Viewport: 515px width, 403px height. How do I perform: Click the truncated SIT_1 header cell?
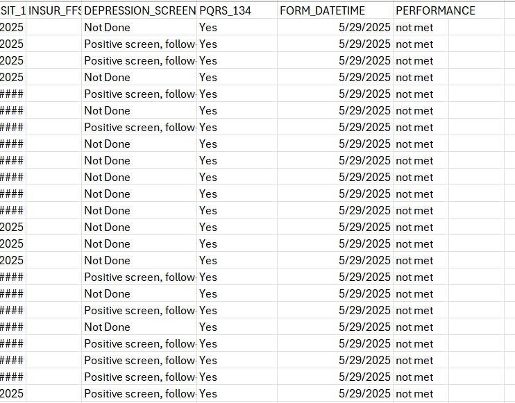point(12,11)
